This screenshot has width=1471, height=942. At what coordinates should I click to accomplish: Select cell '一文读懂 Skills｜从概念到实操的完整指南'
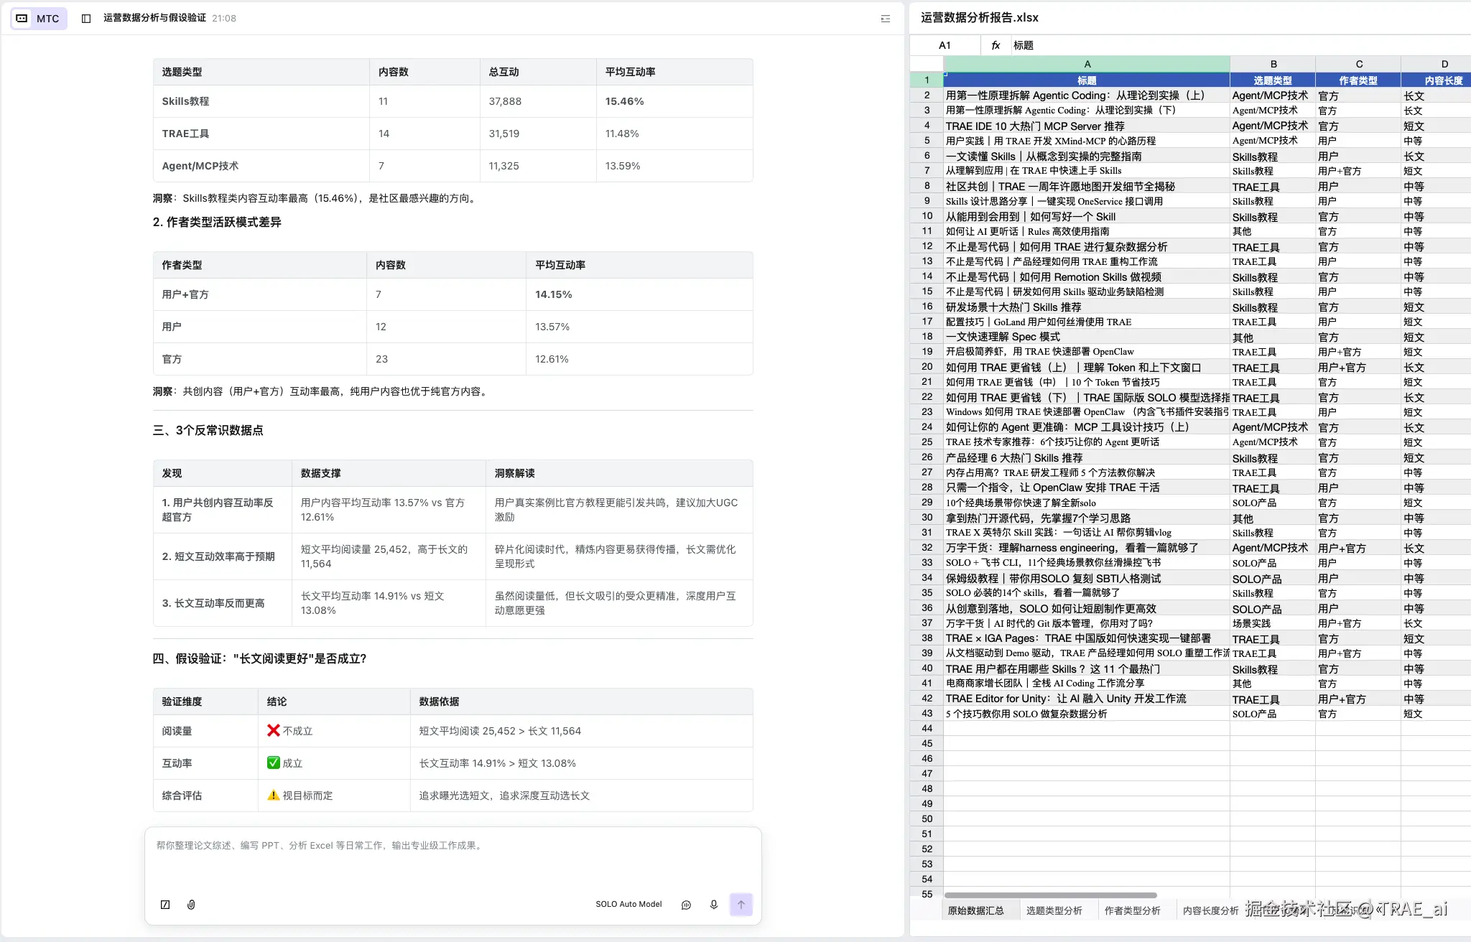point(1087,156)
